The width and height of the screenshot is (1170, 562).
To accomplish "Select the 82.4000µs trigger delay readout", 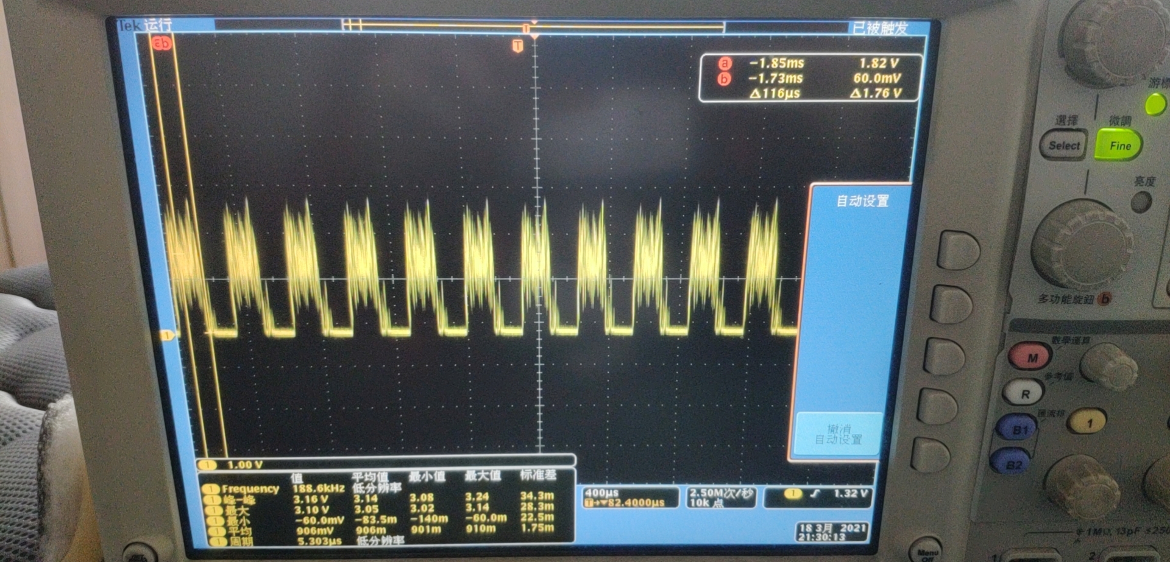I will [x=635, y=503].
